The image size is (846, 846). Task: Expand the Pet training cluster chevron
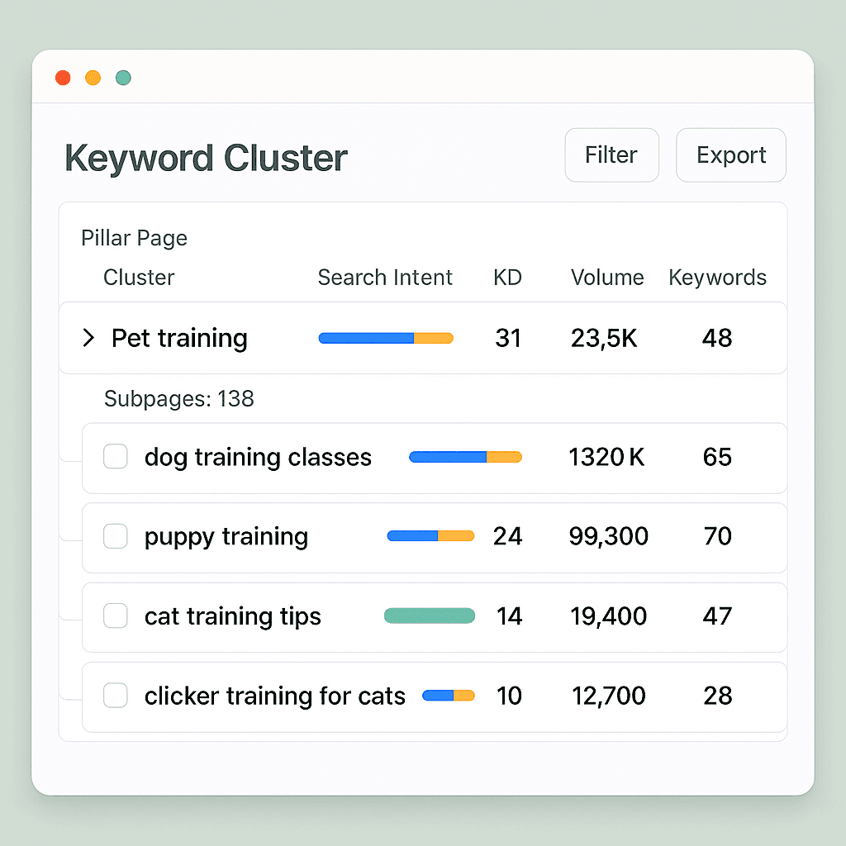(88, 338)
